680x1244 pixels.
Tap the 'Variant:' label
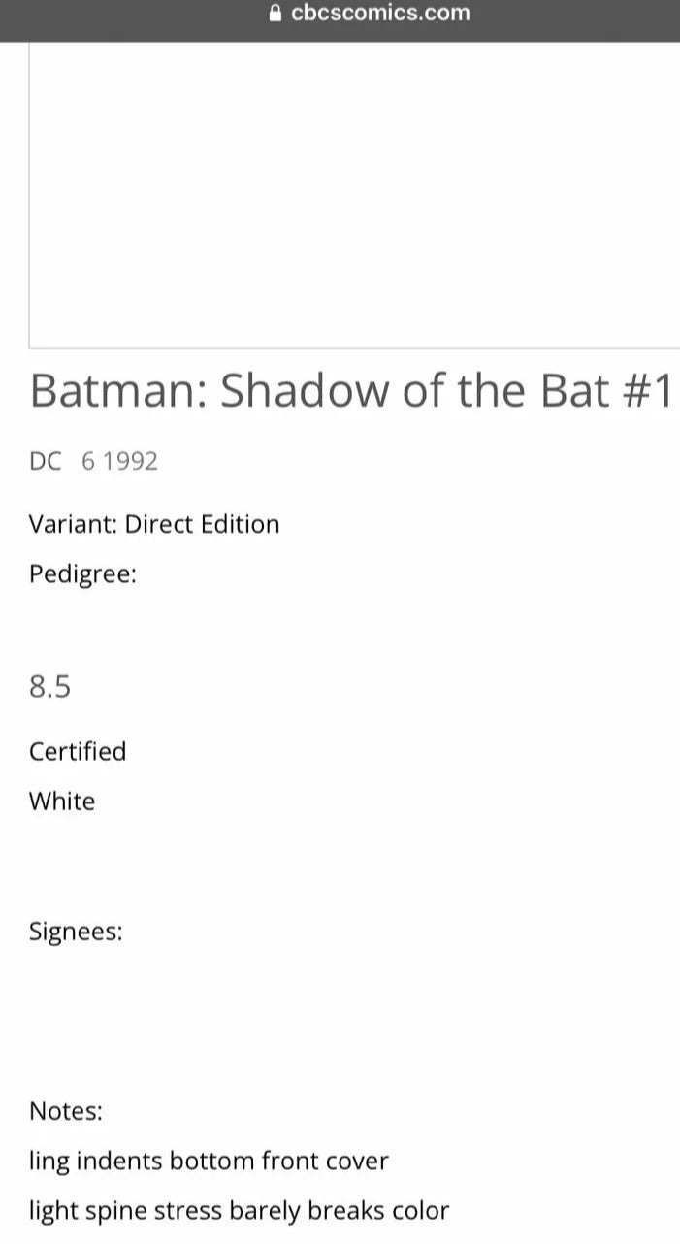click(x=73, y=524)
